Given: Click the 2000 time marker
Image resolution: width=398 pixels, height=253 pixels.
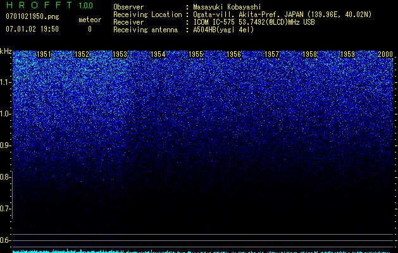Looking at the screenshot, I should (385, 54).
